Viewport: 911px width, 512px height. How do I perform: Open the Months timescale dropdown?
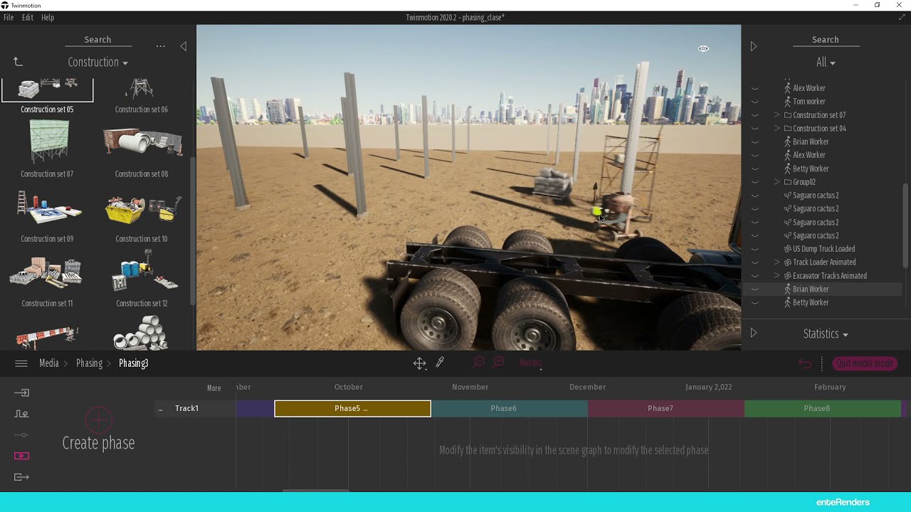coord(531,363)
